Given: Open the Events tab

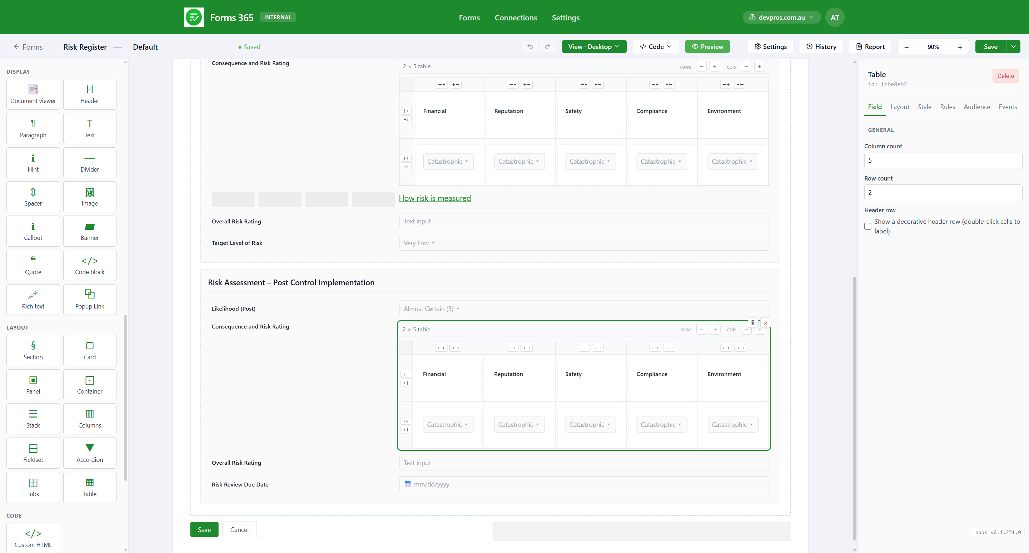Looking at the screenshot, I should 1008,107.
